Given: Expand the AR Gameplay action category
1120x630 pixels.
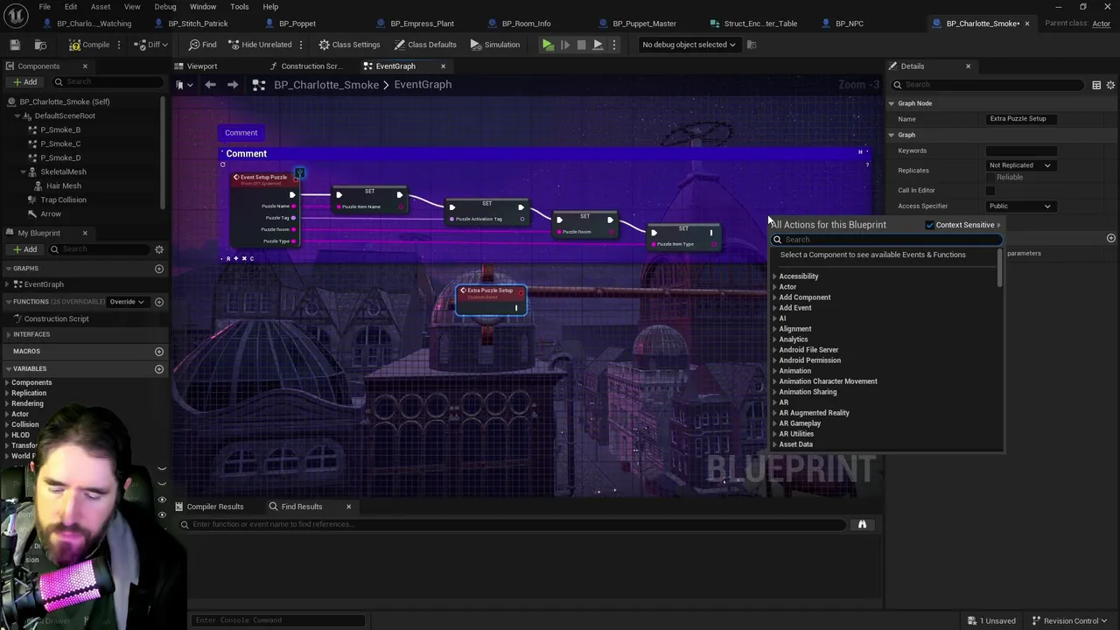Looking at the screenshot, I should [x=774, y=423].
